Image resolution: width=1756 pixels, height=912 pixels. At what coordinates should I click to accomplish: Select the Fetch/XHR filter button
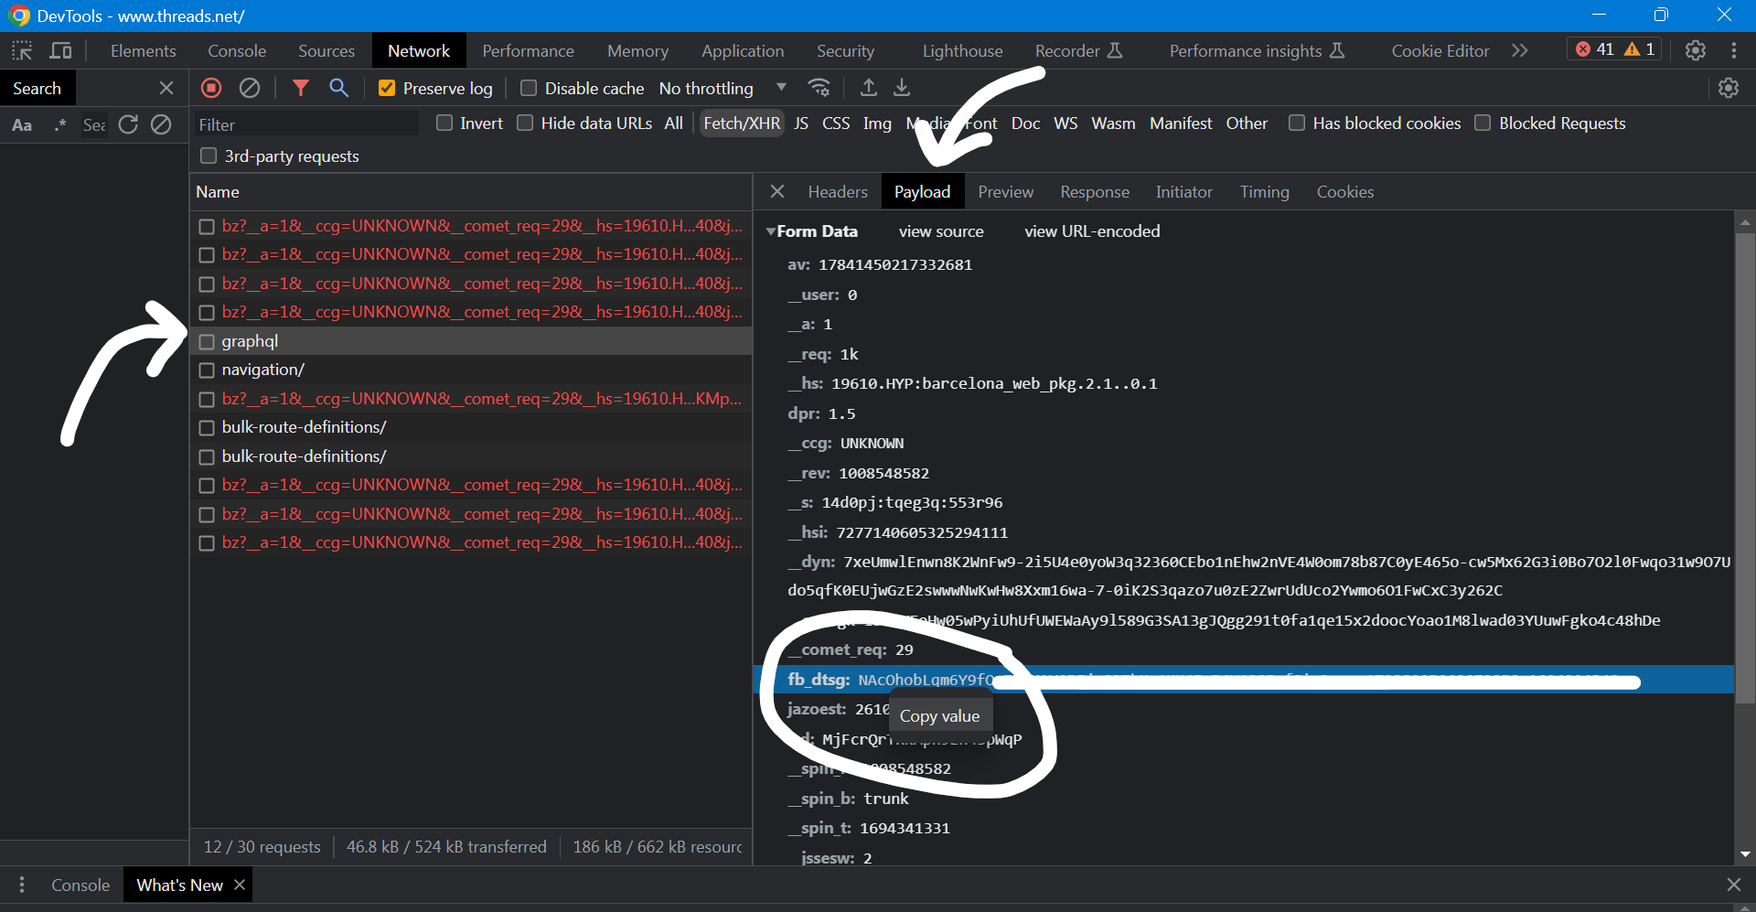tap(742, 123)
